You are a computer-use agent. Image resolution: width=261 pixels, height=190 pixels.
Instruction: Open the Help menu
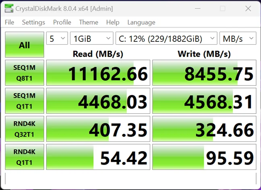pyautogui.click(x=113, y=22)
